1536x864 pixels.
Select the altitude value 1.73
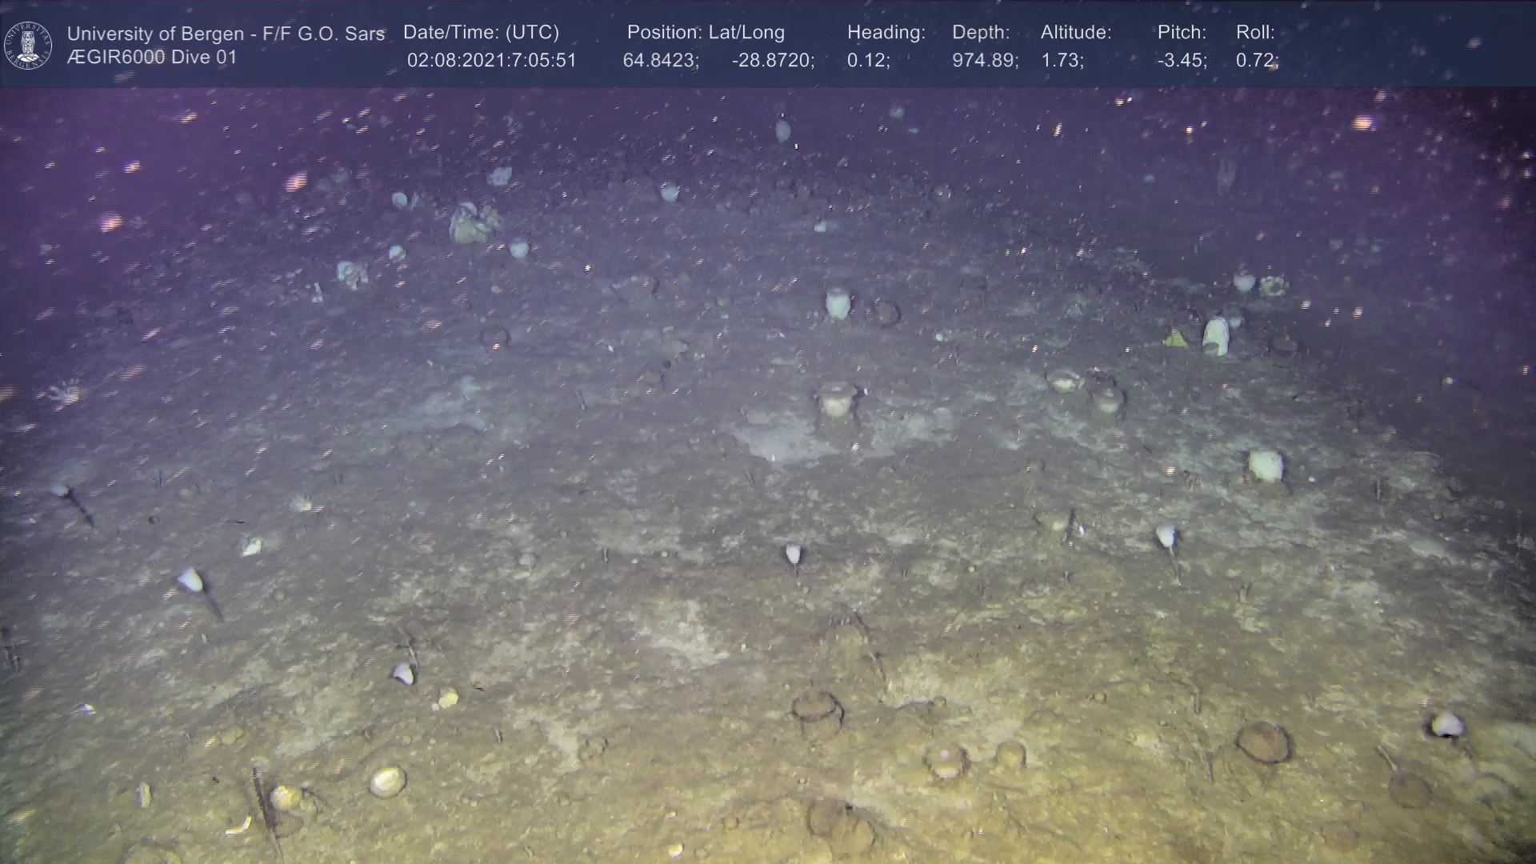(x=1062, y=61)
